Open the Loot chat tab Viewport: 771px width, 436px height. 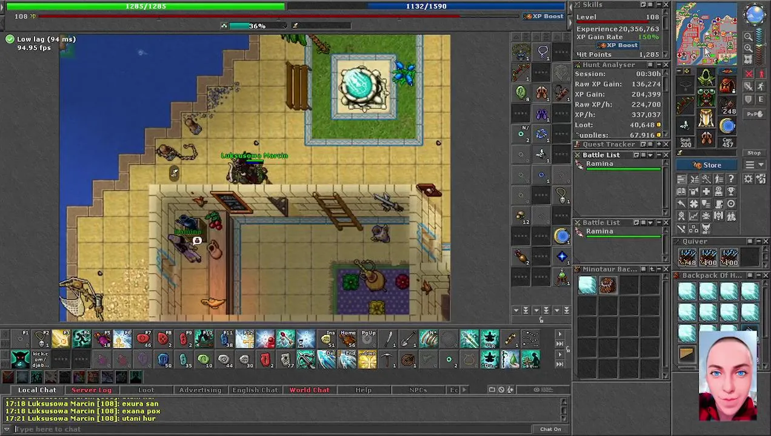click(146, 390)
